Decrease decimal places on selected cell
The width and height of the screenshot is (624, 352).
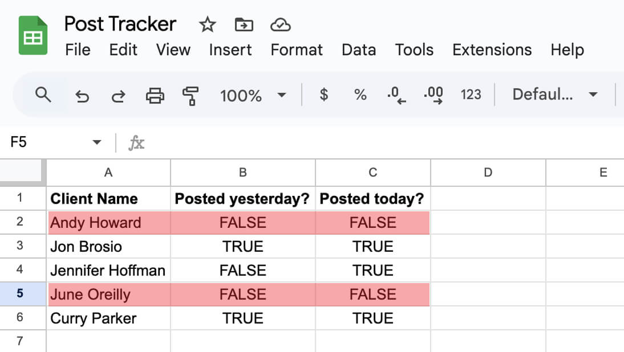click(396, 95)
